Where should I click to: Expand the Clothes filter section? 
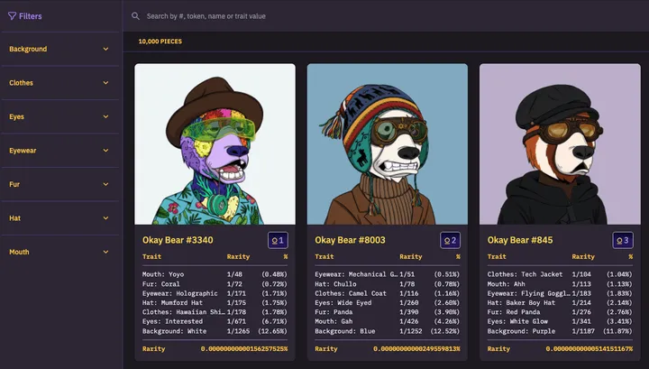point(59,83)
